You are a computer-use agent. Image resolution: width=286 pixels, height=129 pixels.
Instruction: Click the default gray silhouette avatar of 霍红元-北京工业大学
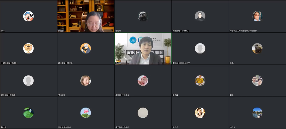point(200,48)
